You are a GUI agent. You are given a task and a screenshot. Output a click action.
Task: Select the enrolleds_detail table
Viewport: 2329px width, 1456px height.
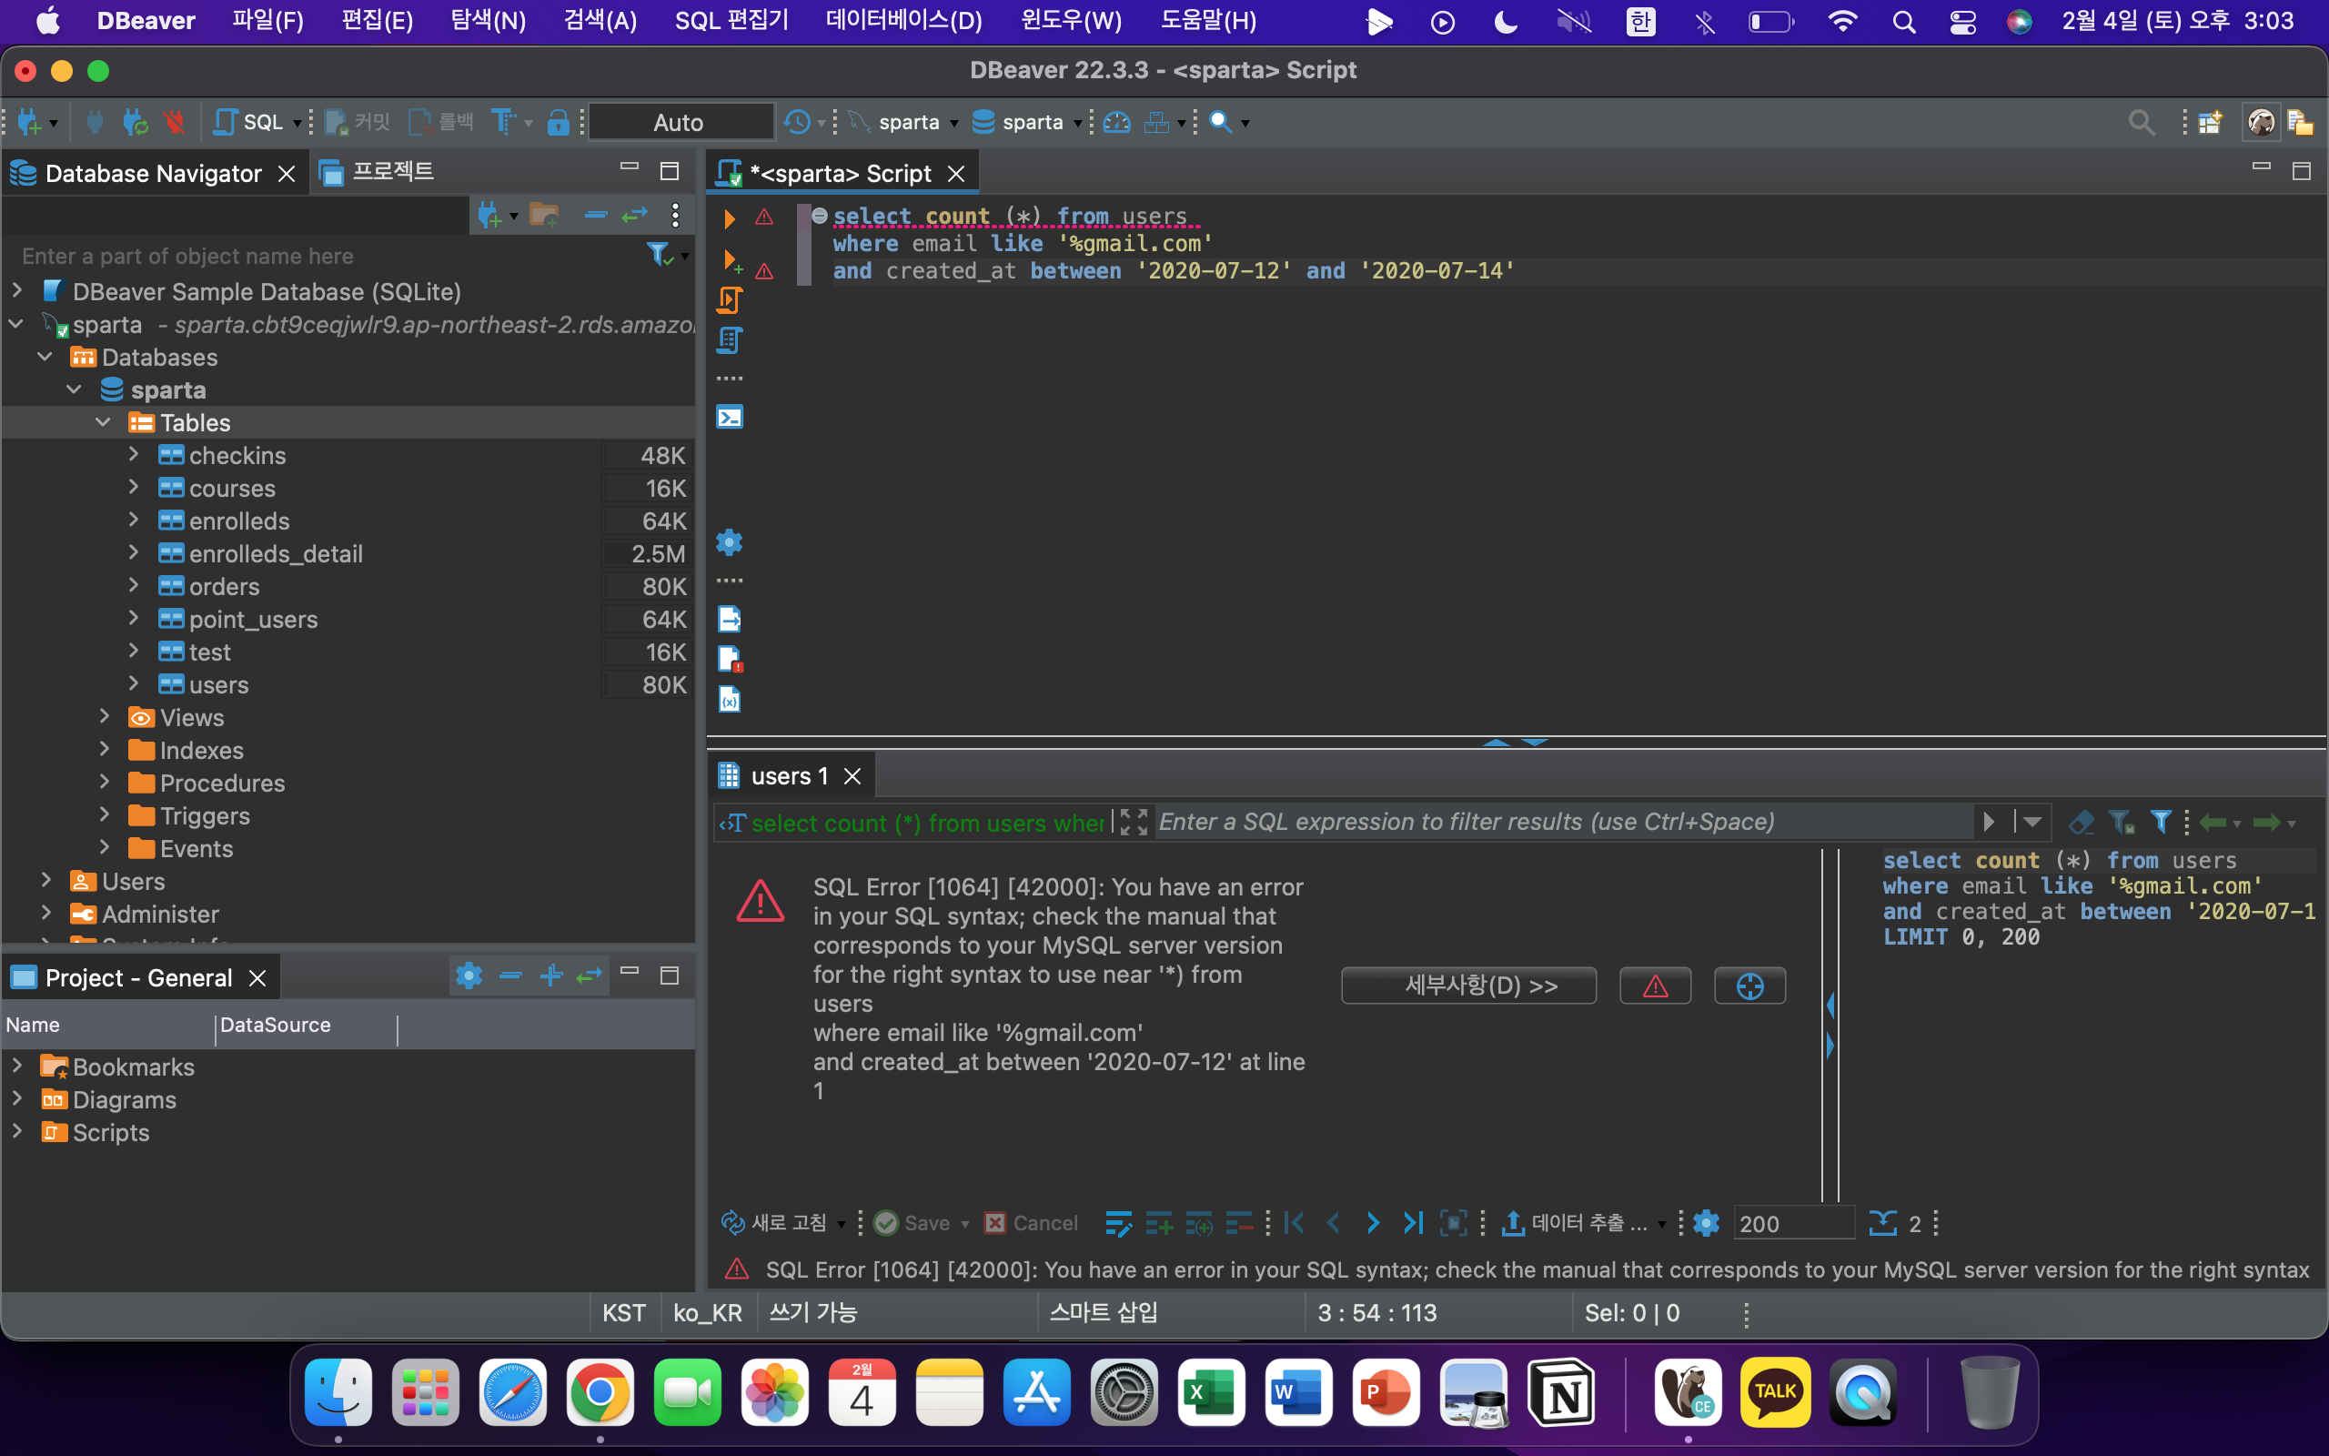[276, 553]
